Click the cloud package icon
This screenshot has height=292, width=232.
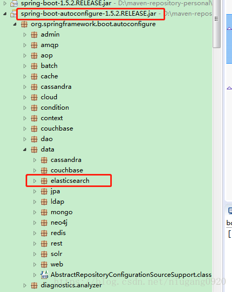click(x=34, y=97)
